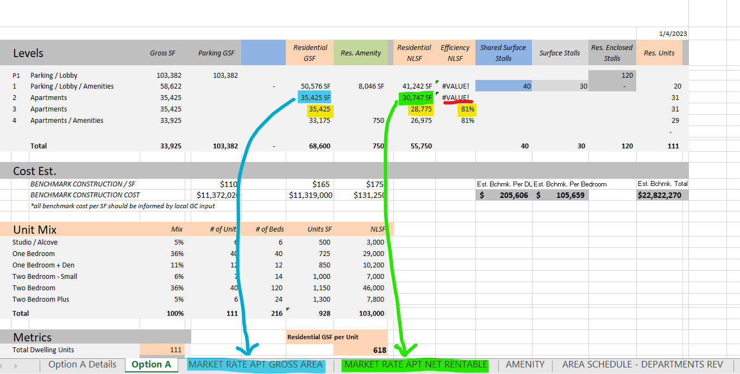740x374 pixels.
Task: Open the AMENITY sheet tab
Action: tap(524, 364)
